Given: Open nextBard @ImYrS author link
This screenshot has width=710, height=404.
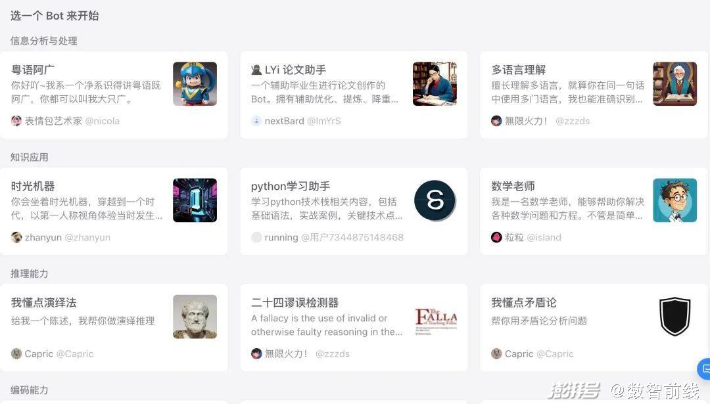Looking at the screenshot, I should tap(296, 121).
